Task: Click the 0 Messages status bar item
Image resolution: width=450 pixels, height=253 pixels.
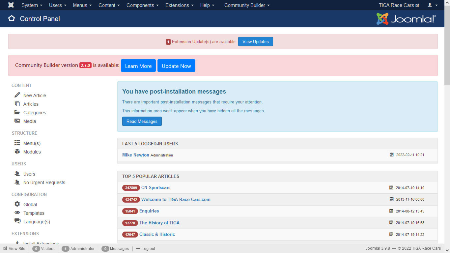Action: pos(115,249)
